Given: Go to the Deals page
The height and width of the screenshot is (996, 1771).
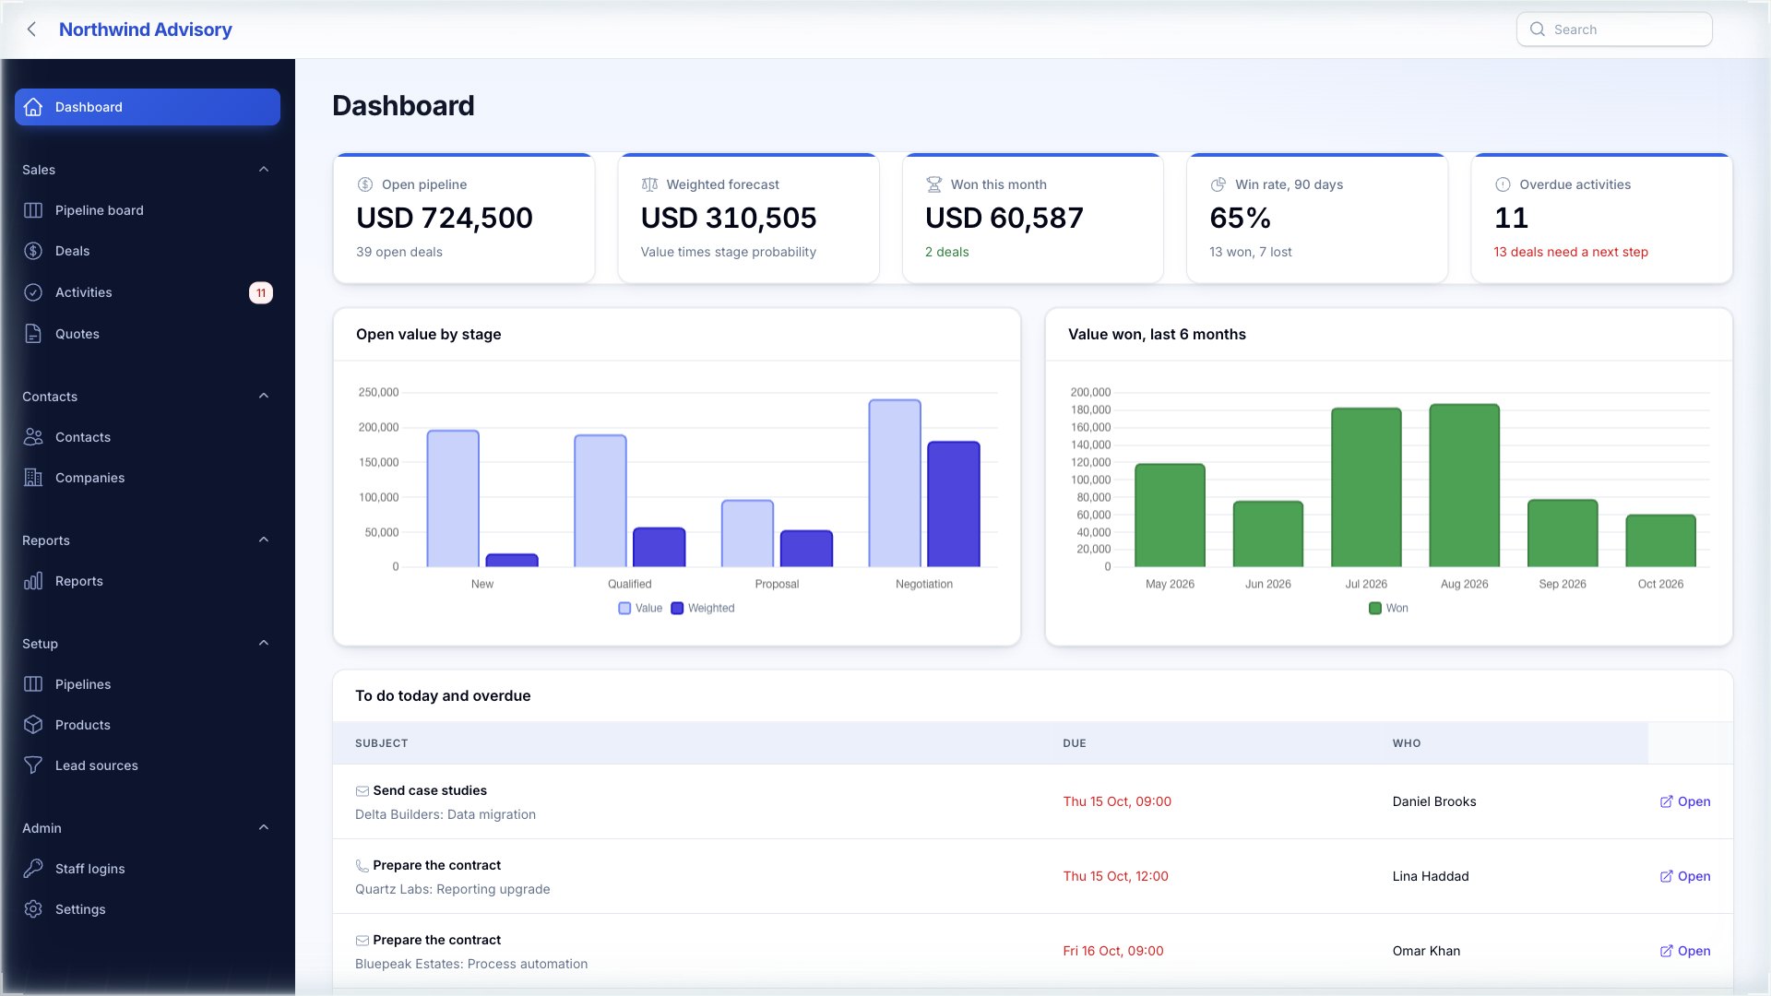Looking at the screenshot, I should (148, 251).
